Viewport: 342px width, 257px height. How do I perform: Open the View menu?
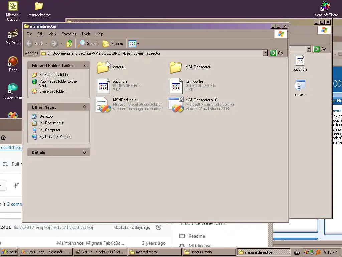52,34
